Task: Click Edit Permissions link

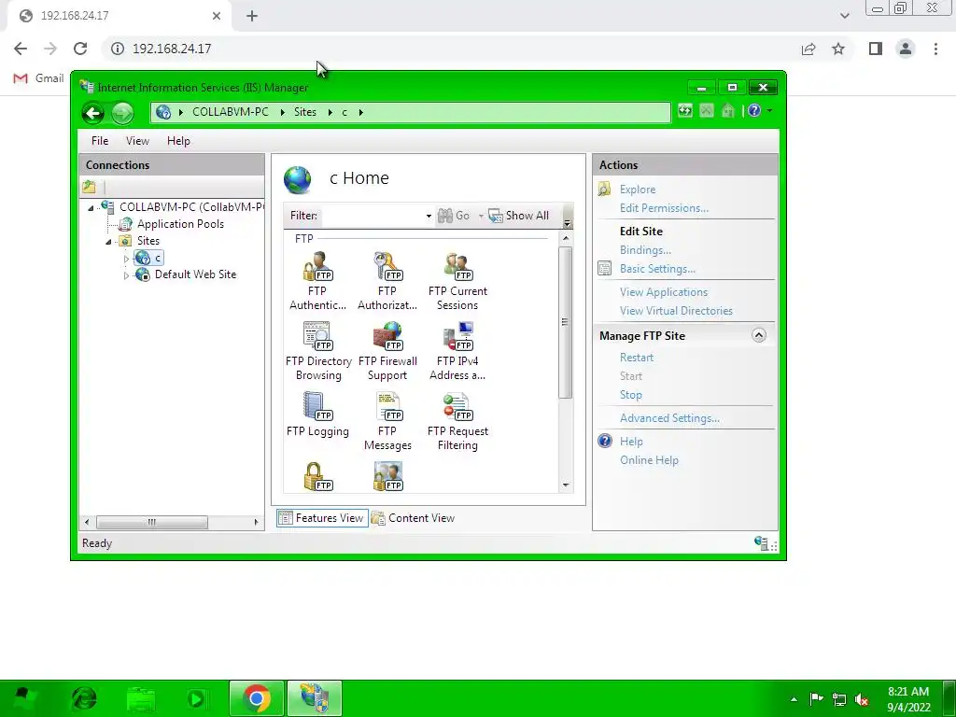Action: [664, 208]
